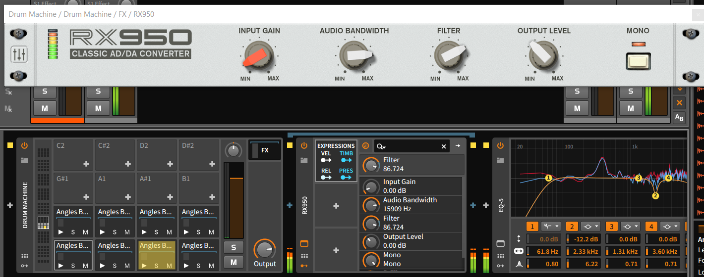
Task: Disable EQ-5 band 2
Action: pos(572,227)
